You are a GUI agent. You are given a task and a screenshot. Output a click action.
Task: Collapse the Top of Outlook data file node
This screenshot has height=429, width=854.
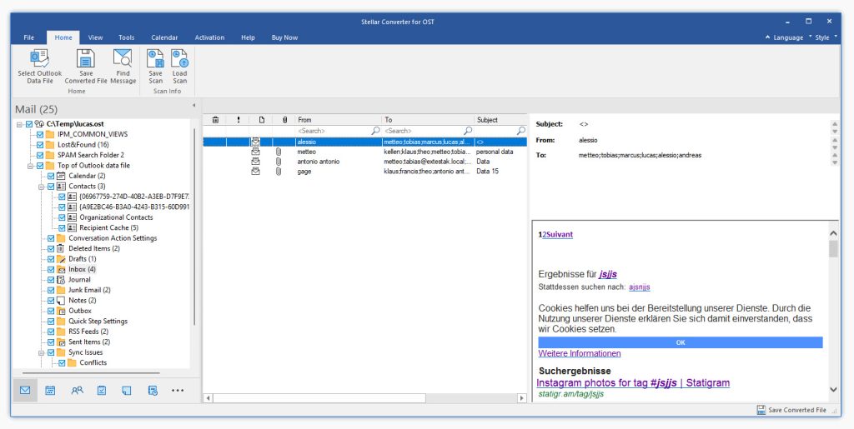[x=31, y=166]
